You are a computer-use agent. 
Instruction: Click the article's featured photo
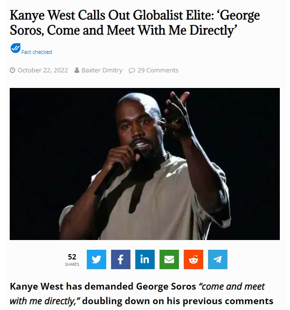pos(145,164)
